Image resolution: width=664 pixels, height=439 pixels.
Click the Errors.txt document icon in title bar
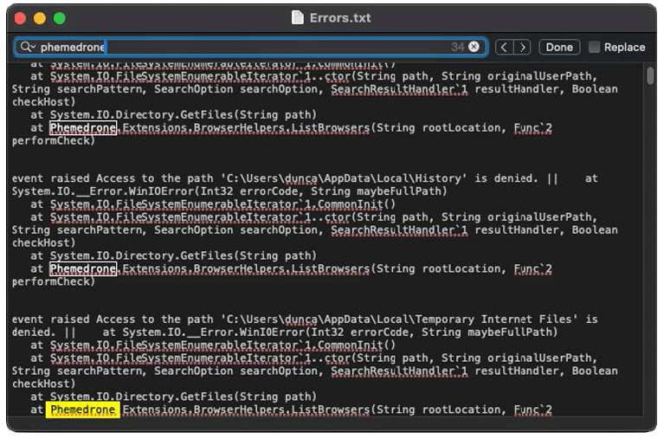point(298,17)
